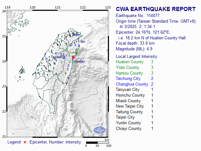Click the Taipei City intensity row
201x151 pixels.
tap(135, 117)
